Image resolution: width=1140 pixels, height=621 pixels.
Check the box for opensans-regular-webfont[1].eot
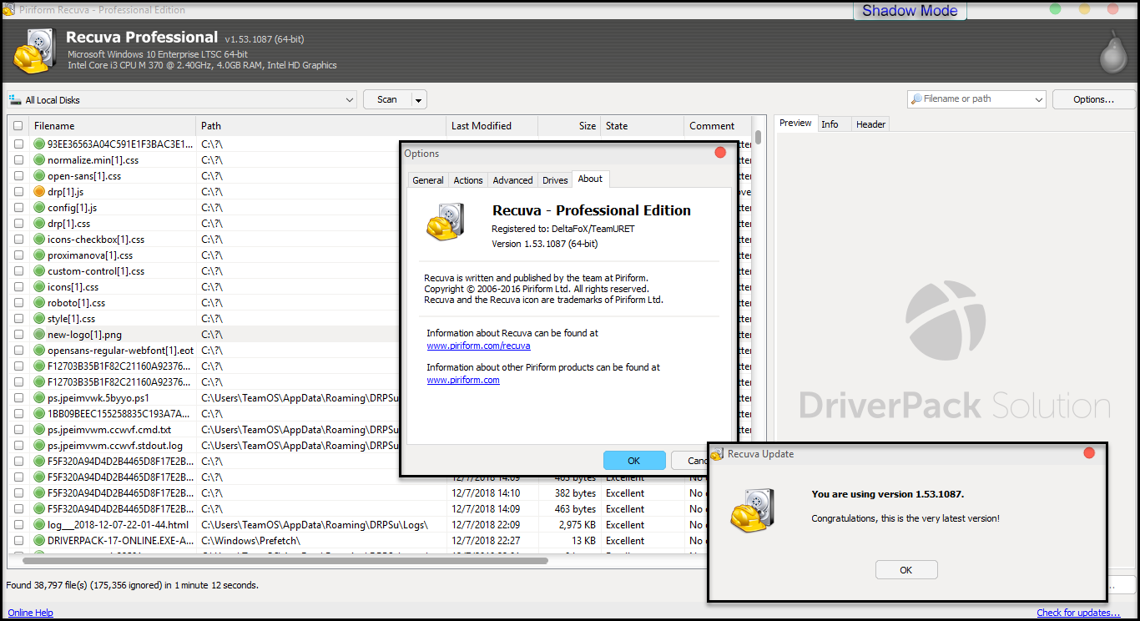18,351
